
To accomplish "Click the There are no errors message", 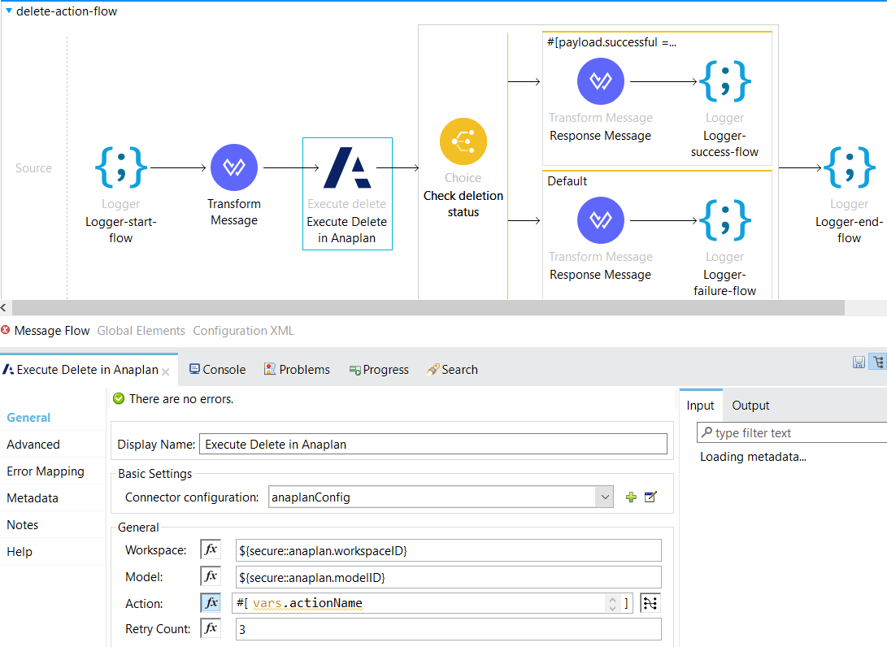I will 181,399.
